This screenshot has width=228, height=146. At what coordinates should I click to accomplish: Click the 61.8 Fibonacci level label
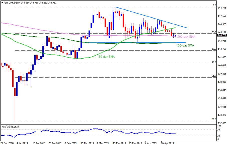pyautogui.click(x=214, y=76)
